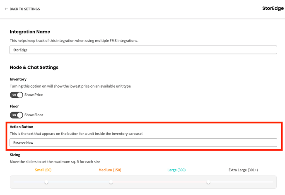Toggle the Show Price switch
Image resolution: width=285 pixels, height=195 pixels.
(x=17, y=95)
